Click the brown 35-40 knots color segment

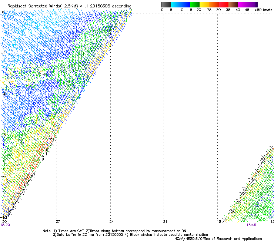(233, 4)
